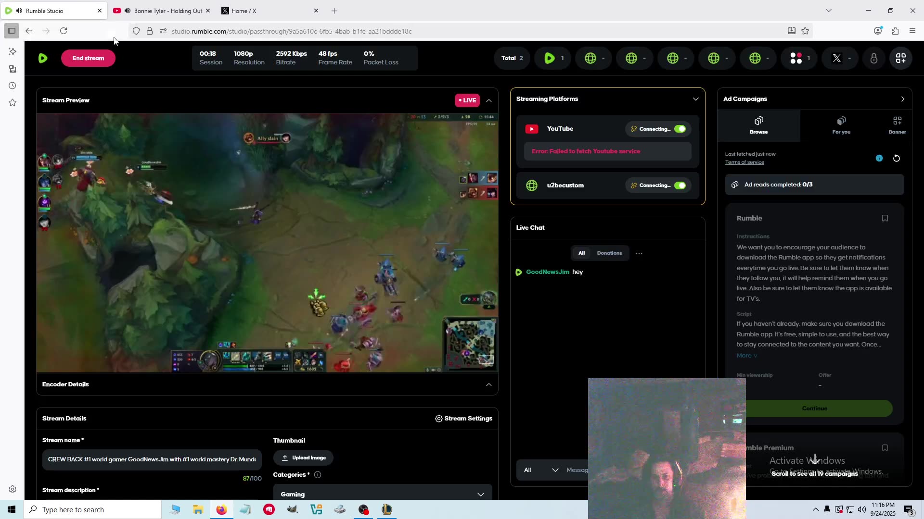Viewport: 924px width, 519px height.
Task: Open Stream Settings
Action: (463, 419)
